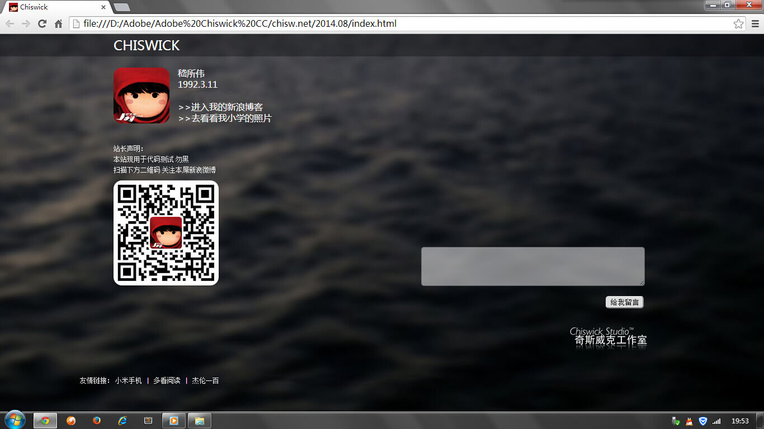
Task: Open the Chrome hamburger menu
Action: (x=755, y=24)
